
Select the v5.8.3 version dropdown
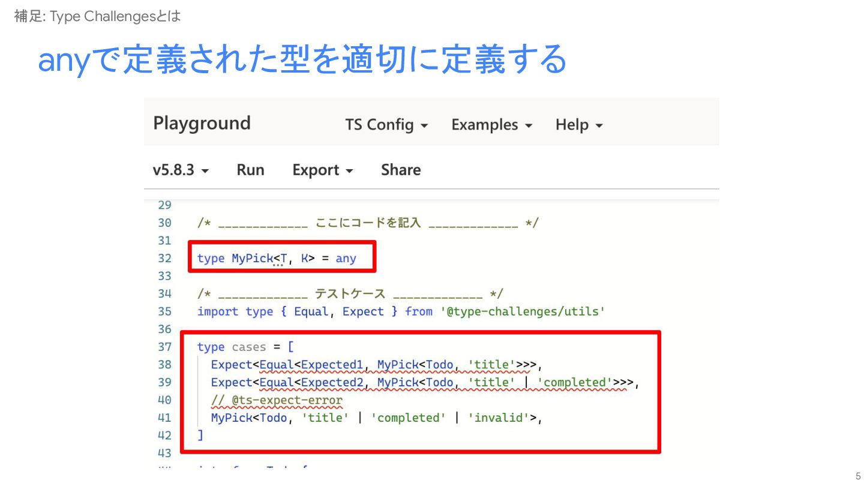(181, 170)
